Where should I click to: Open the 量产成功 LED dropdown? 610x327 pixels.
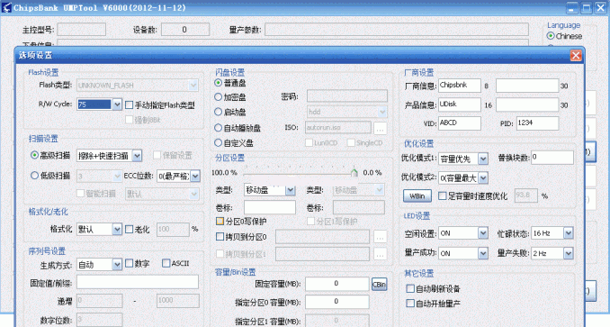tap(483, 253)
